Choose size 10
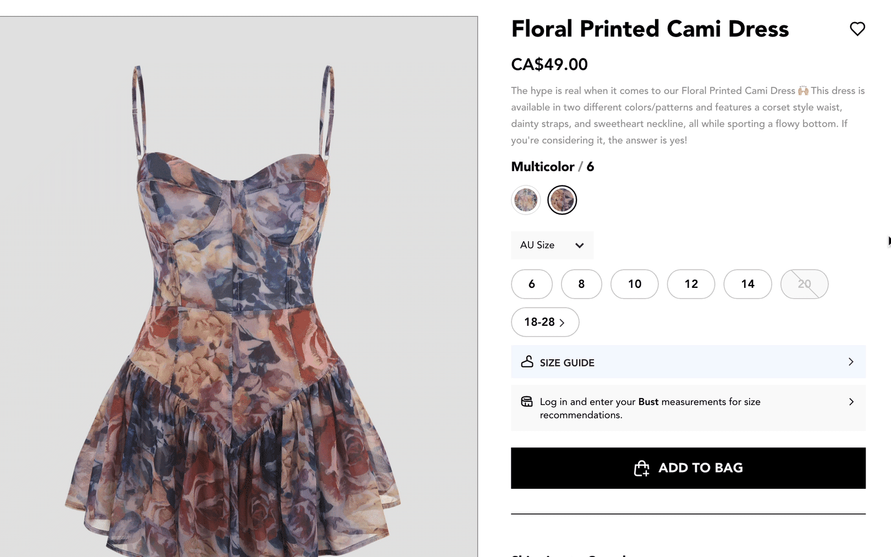 point(634,284)
